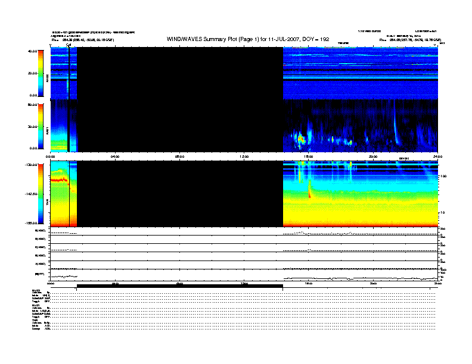Select the 40.00 label on the RAD2 scale
Image resolution: width=472 pixels, height=364 pixels.
(x=32, y=51)
